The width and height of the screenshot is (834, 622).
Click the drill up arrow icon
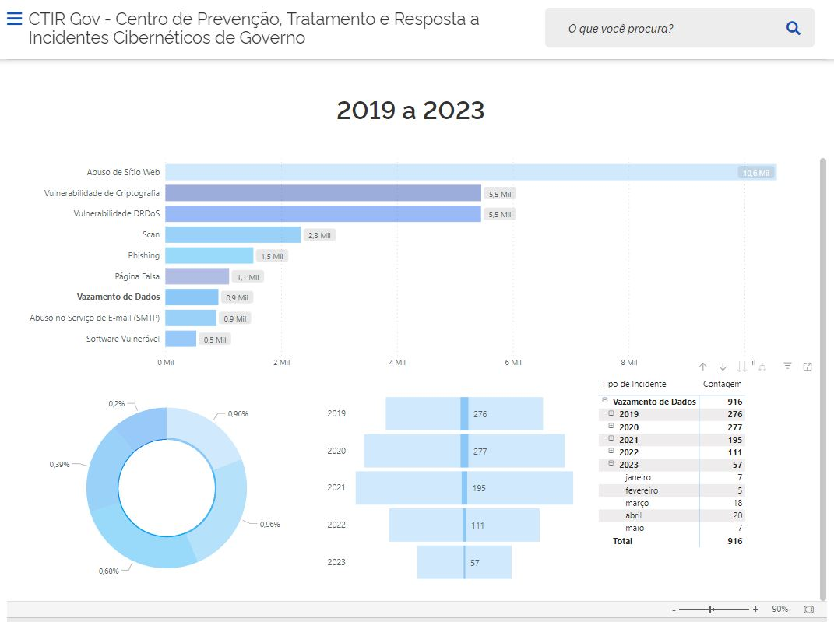point(702,367)
